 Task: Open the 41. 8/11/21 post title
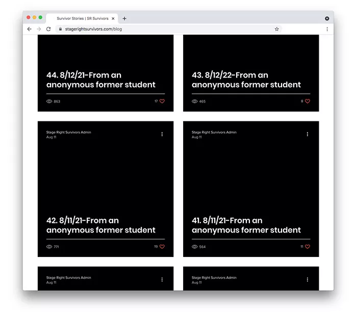(x=246, y=225)
